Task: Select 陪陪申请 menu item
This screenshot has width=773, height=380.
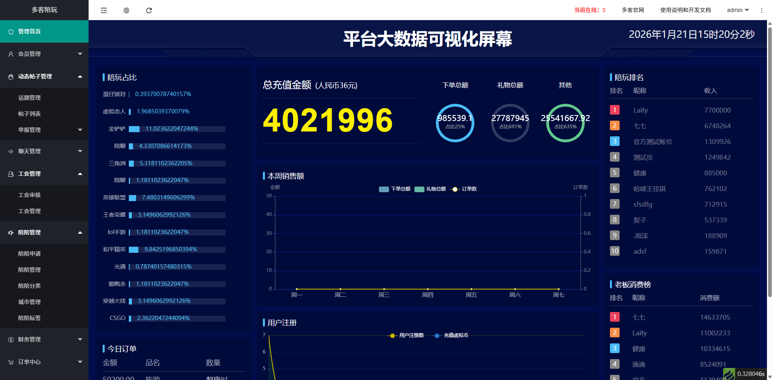Action: (29, 254)
